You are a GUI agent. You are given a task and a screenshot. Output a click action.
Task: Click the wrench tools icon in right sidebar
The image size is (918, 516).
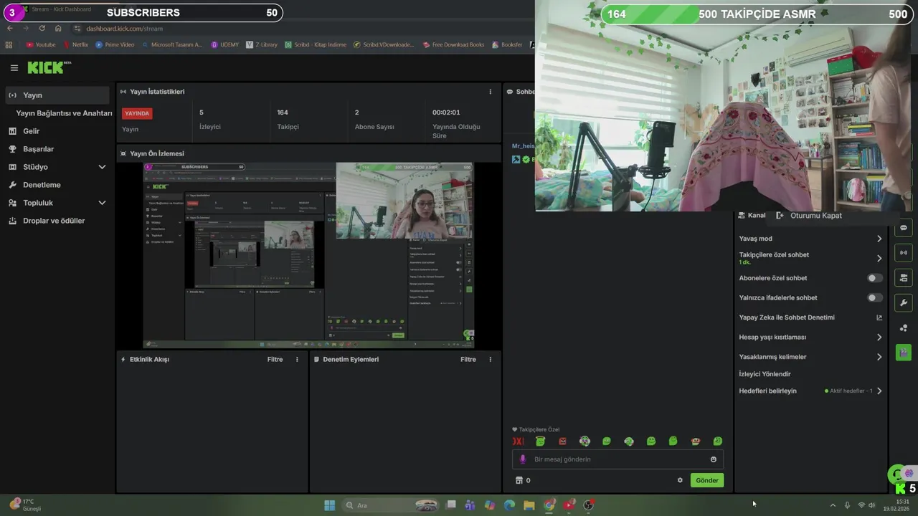click(x=904, y=303)
